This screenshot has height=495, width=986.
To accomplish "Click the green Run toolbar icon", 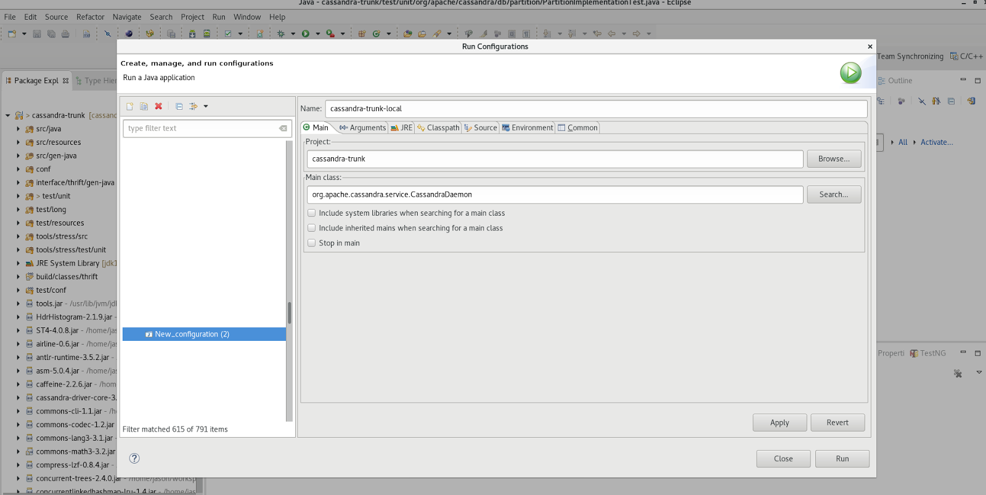I will point(306,34).
